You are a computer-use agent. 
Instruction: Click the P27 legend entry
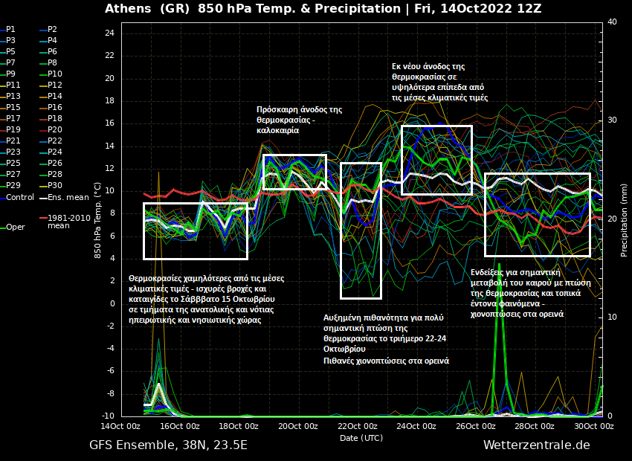[10, 174]
